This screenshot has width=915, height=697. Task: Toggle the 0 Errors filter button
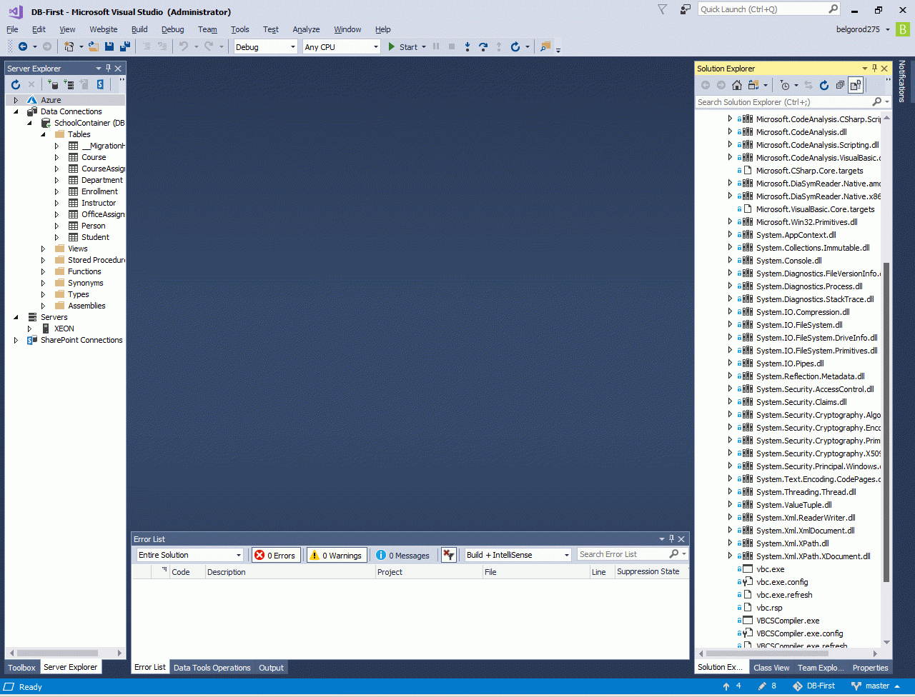(x=276, y=555)
